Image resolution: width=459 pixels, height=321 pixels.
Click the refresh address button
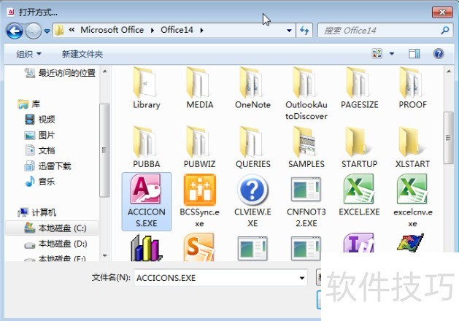pyautogui.click(x=304, y=31)
